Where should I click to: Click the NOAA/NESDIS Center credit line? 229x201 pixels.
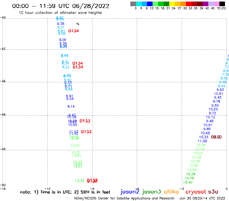(124, 198)
